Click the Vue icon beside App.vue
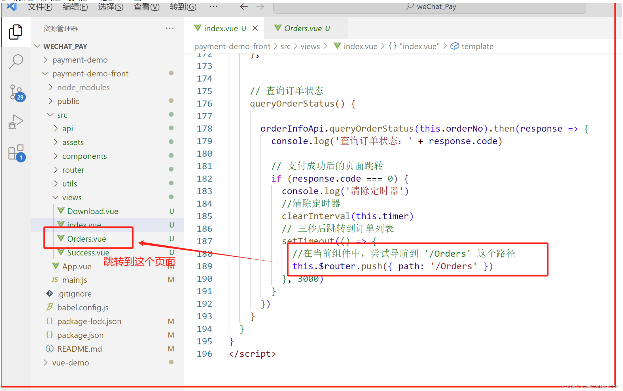Screen dimensions: 623x391 click(56, 266)
